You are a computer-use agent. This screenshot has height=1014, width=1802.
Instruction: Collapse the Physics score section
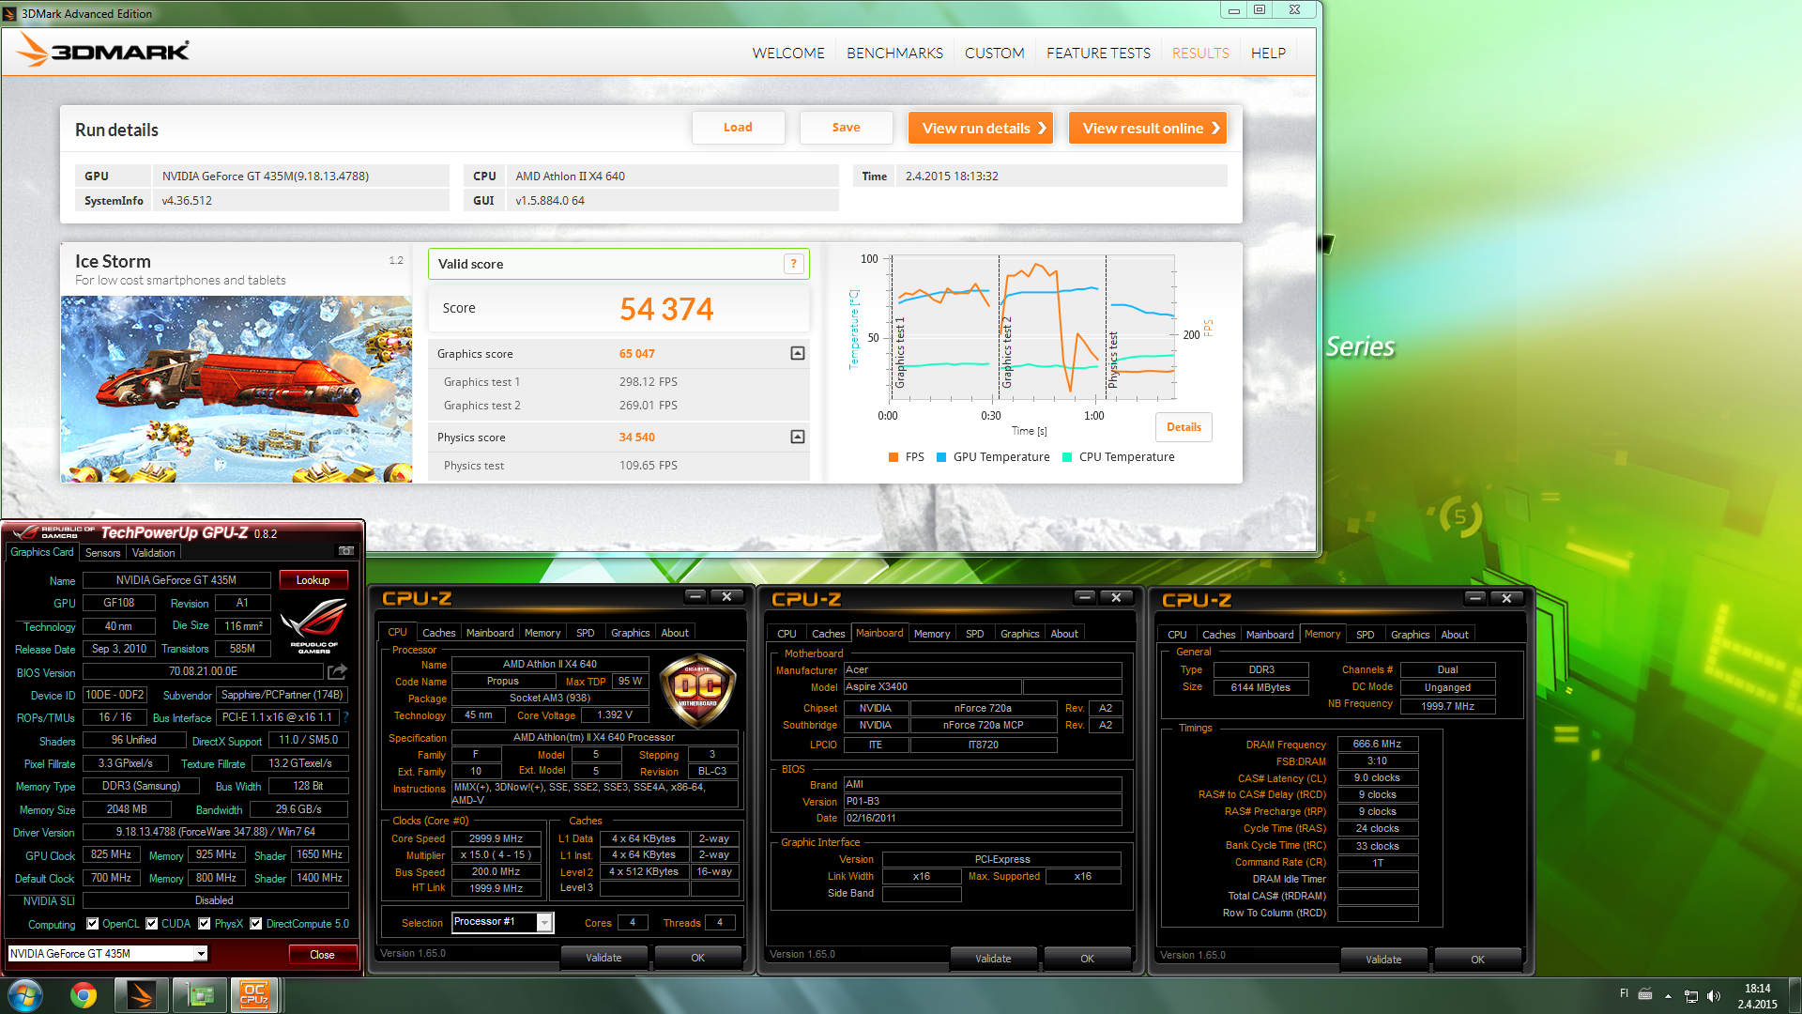(x=798, y=437)
